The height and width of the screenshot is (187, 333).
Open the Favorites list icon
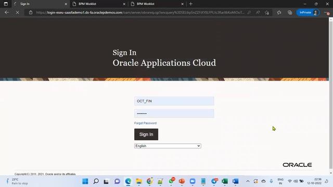click(x=279, y=12)
